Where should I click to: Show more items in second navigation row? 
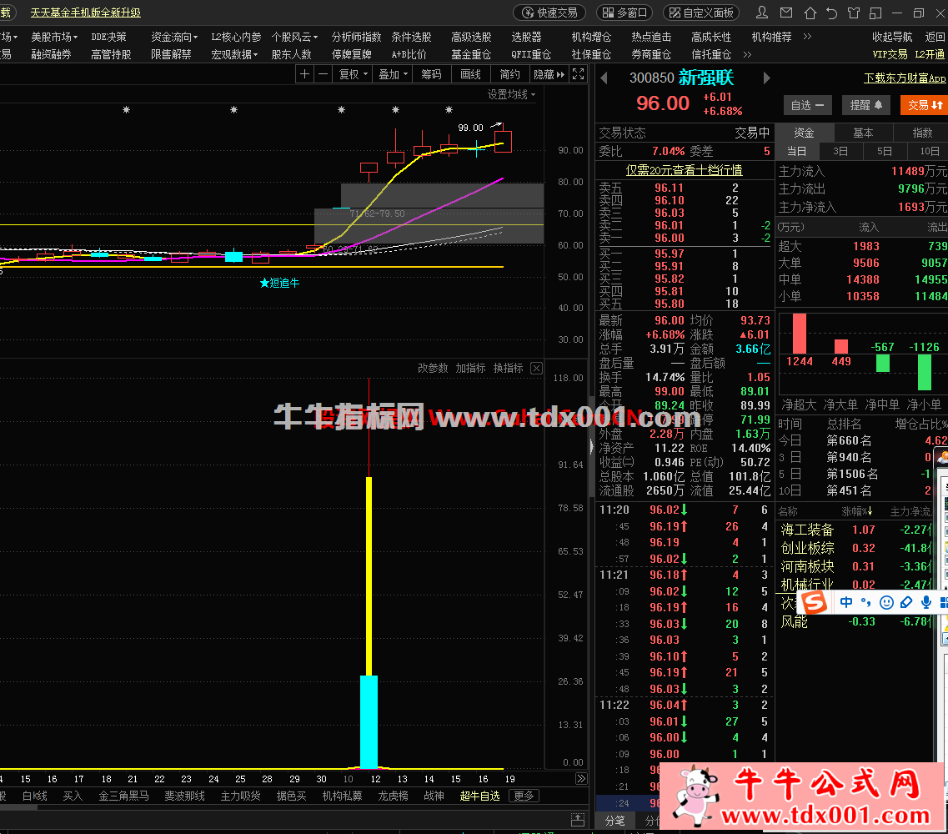point(747,54)
